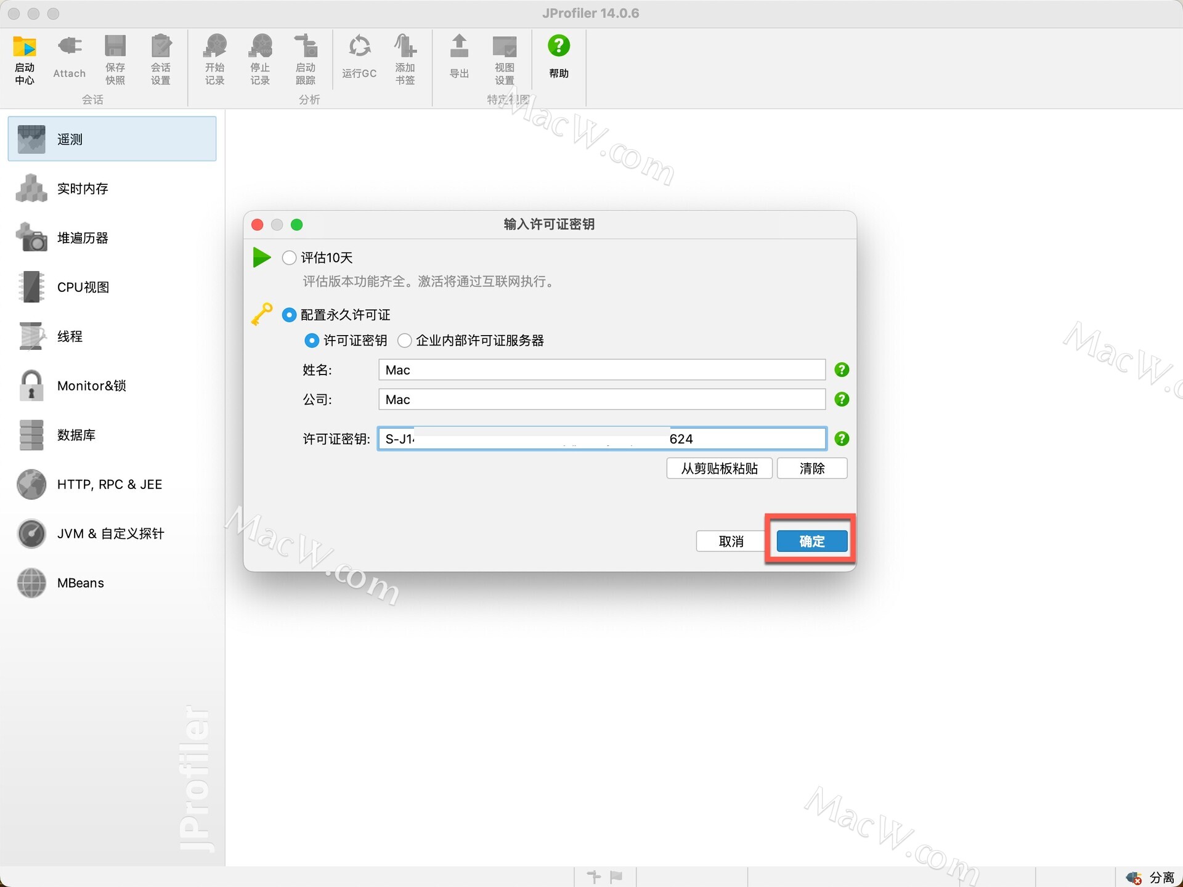Close the license key dialog
Viewport: 1183px width, 887px height.
tap(258, 225)
